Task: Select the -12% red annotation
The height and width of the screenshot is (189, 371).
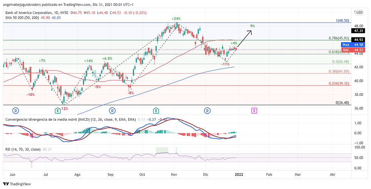Action: (x=64, y=108)
